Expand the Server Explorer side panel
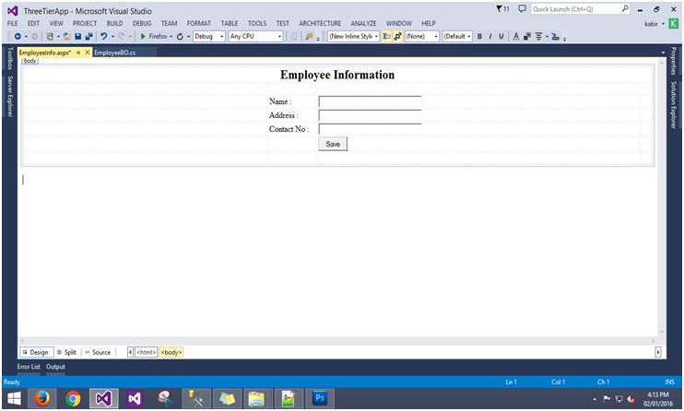The width and height of the screenshot is (684, 411). click(9, 96)
